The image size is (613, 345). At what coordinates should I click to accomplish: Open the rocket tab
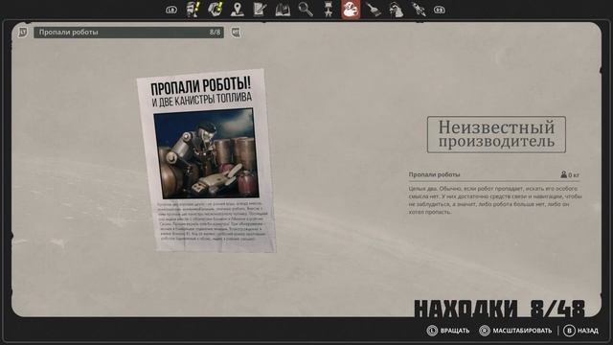419,10
